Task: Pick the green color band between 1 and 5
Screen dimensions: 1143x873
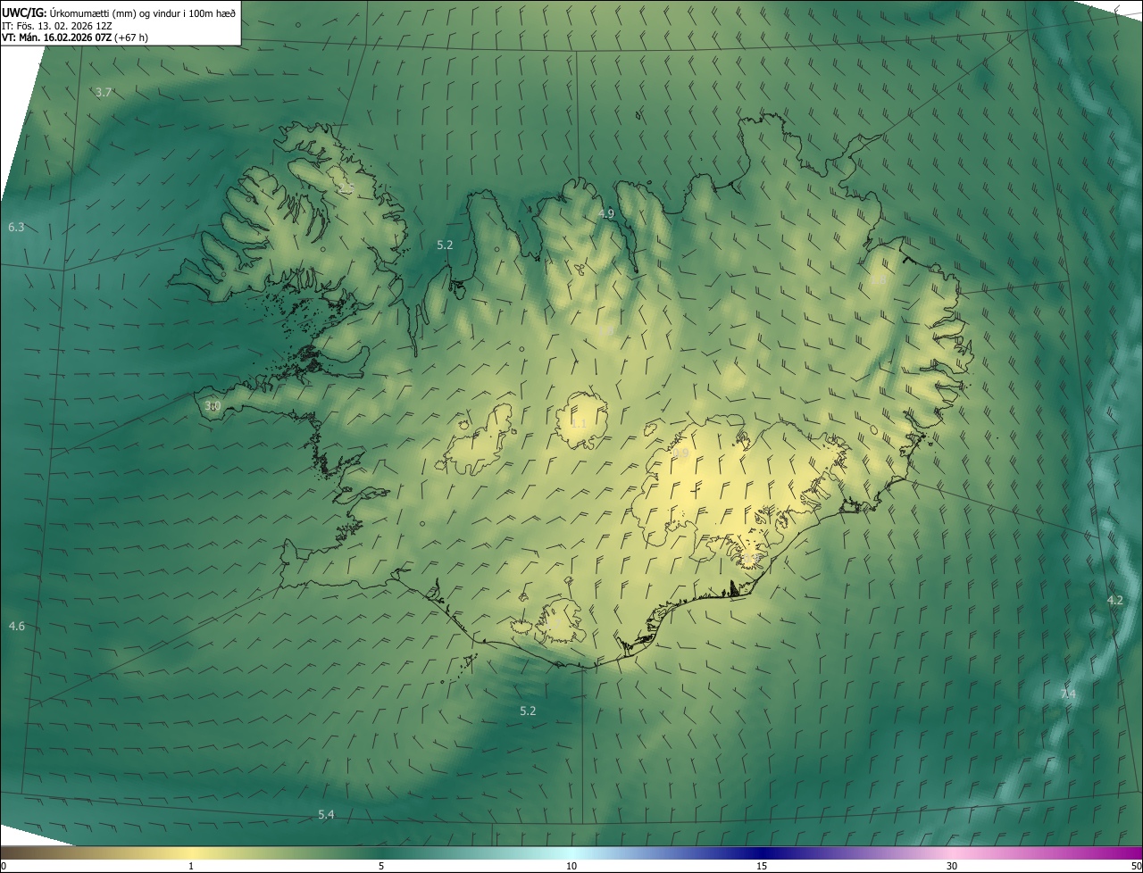Action: pos(286,852)
